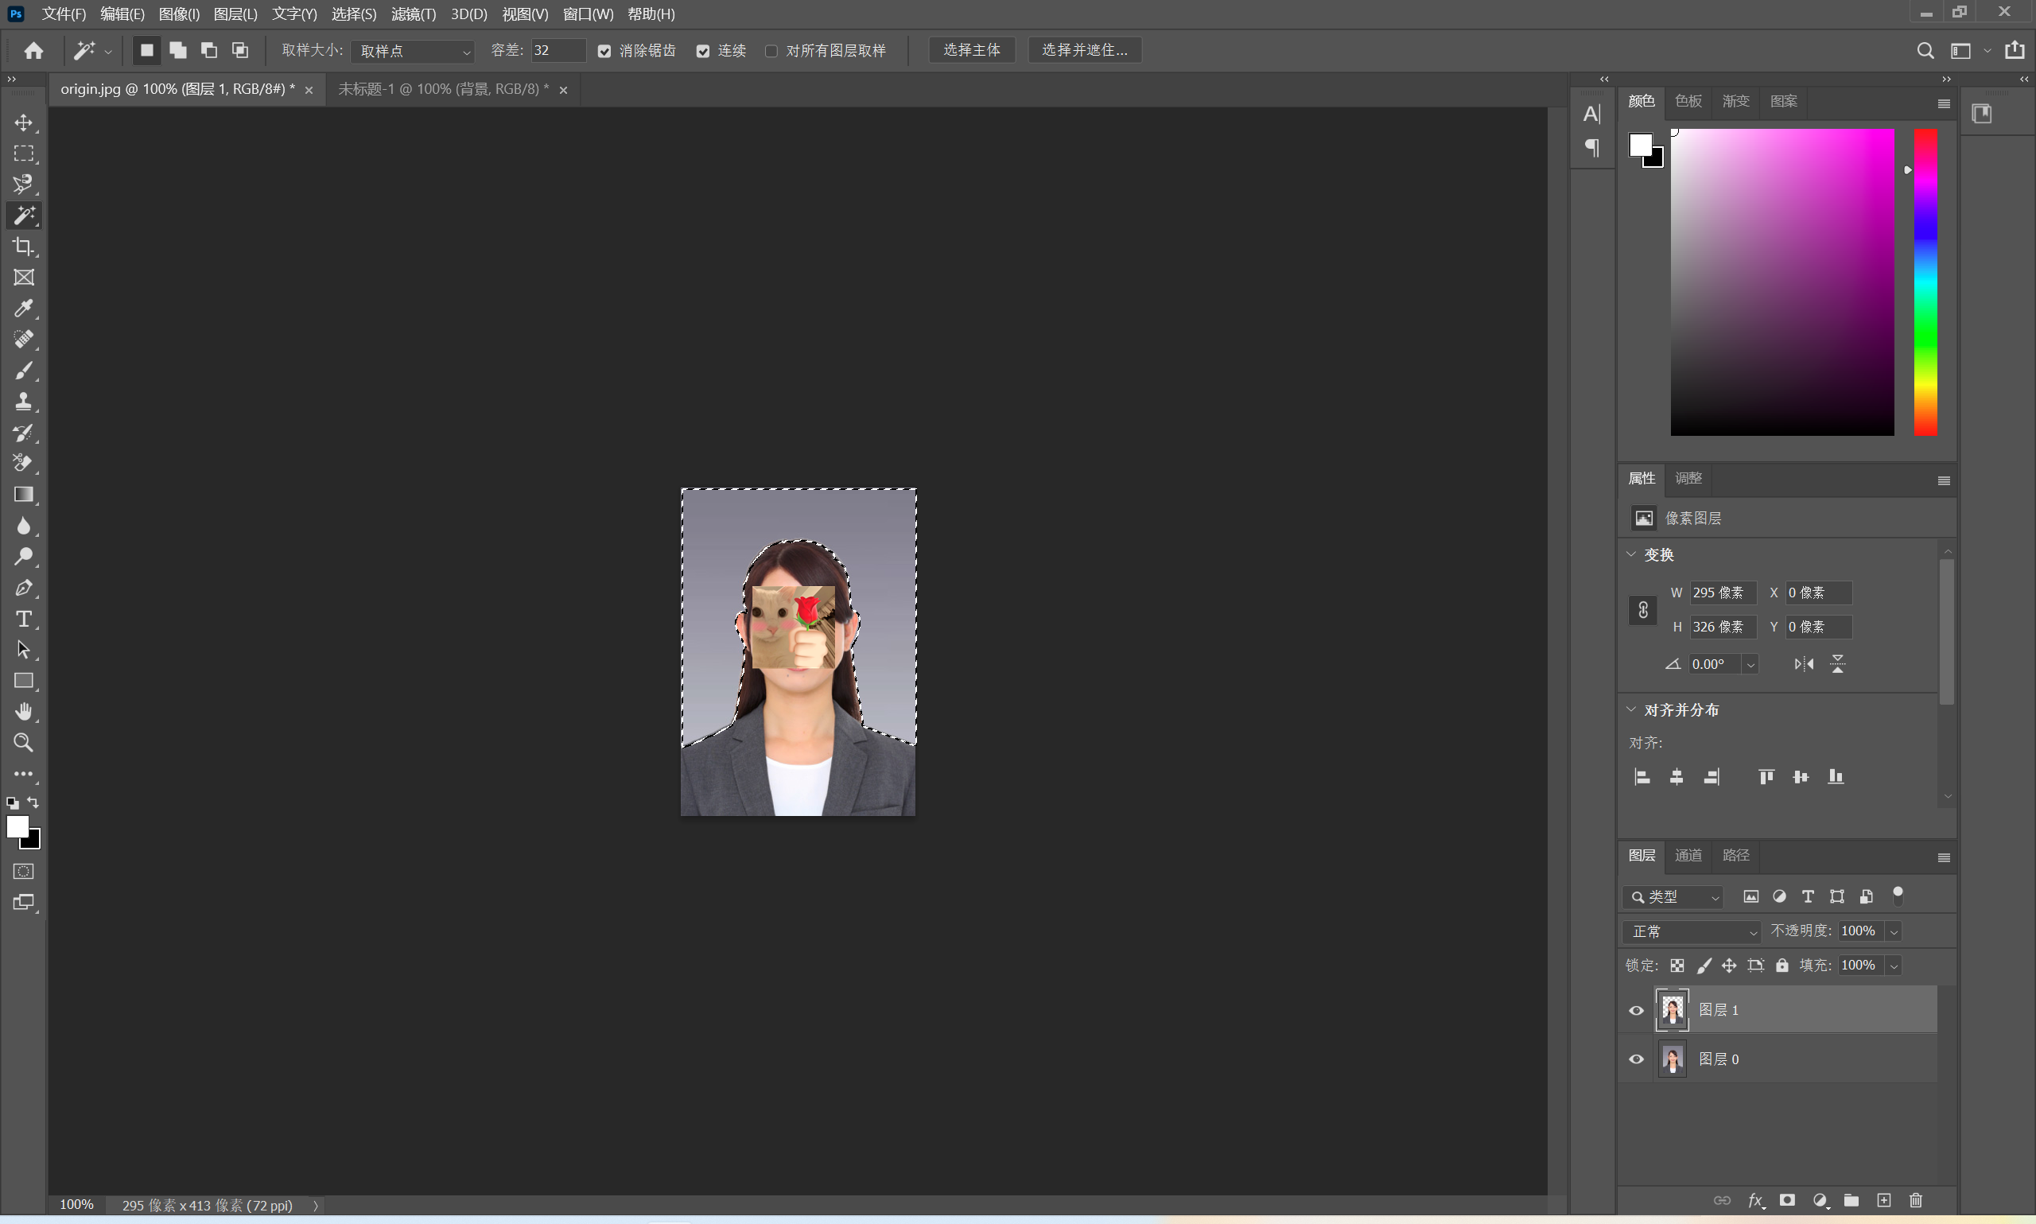Click the delete layer trash icon

click(x=1916, y=1200)
